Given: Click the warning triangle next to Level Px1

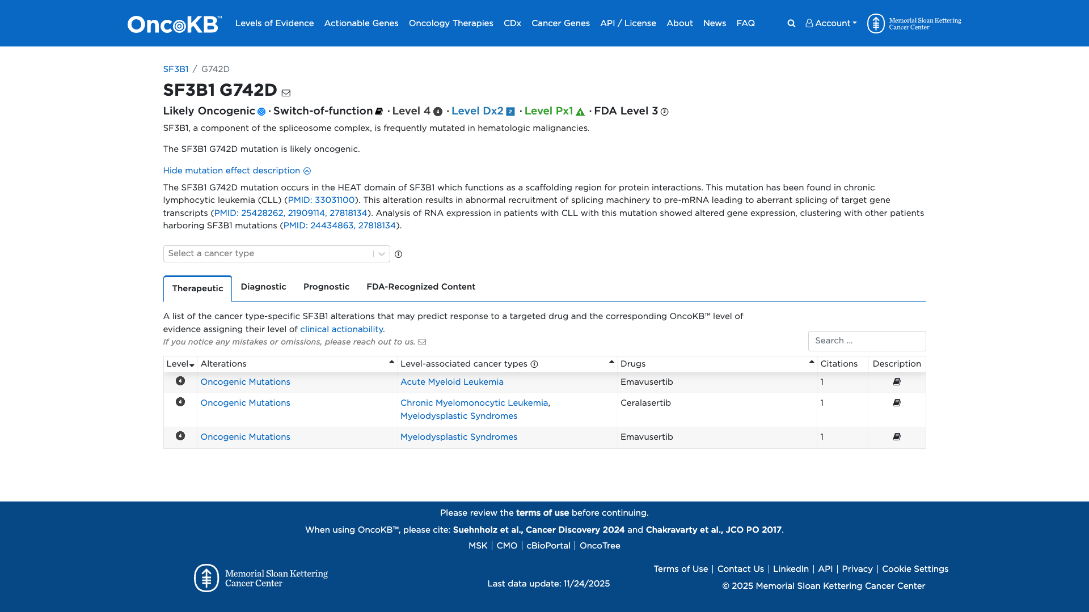Looking at the screenshot, I should click(x=580, y=112).
